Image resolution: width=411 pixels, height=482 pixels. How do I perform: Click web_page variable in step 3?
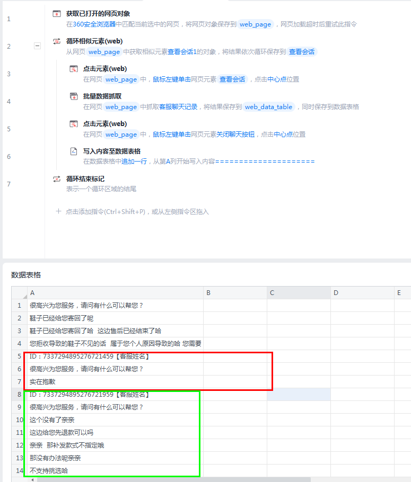pos(121,79)
